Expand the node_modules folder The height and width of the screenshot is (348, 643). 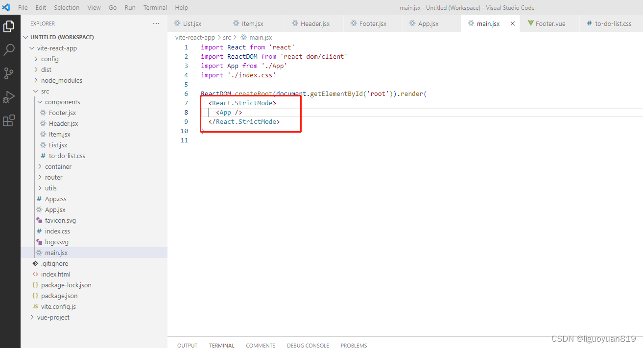tap(61, 80)
